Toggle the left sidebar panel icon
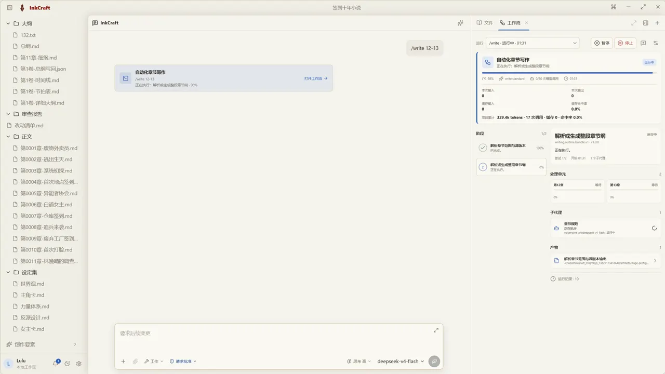Image resolution: width=665 pixels, height=374 pixels. [9, 8]
